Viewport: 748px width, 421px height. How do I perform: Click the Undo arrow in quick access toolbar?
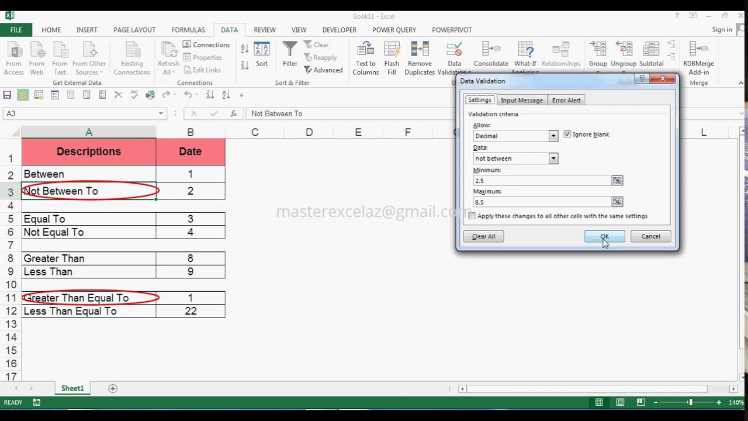tap(188, 95)
